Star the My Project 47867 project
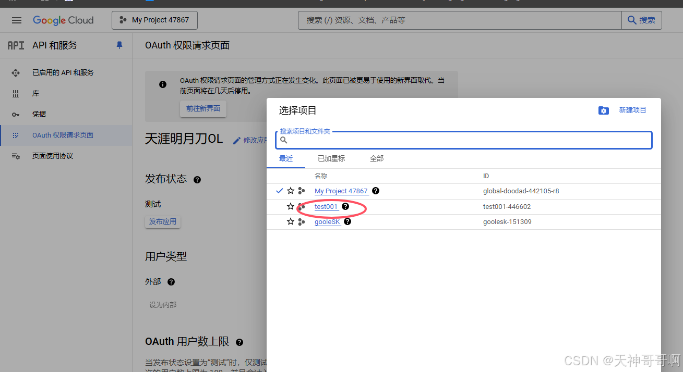Image resolution: width=683 pixels, height=372 pixels. point(291,191)
